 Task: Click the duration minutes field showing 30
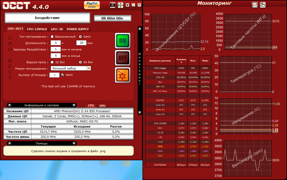point(81,43)
